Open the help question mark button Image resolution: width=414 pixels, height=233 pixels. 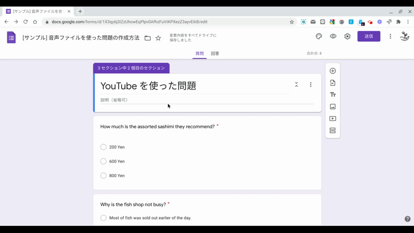(408, 219)
